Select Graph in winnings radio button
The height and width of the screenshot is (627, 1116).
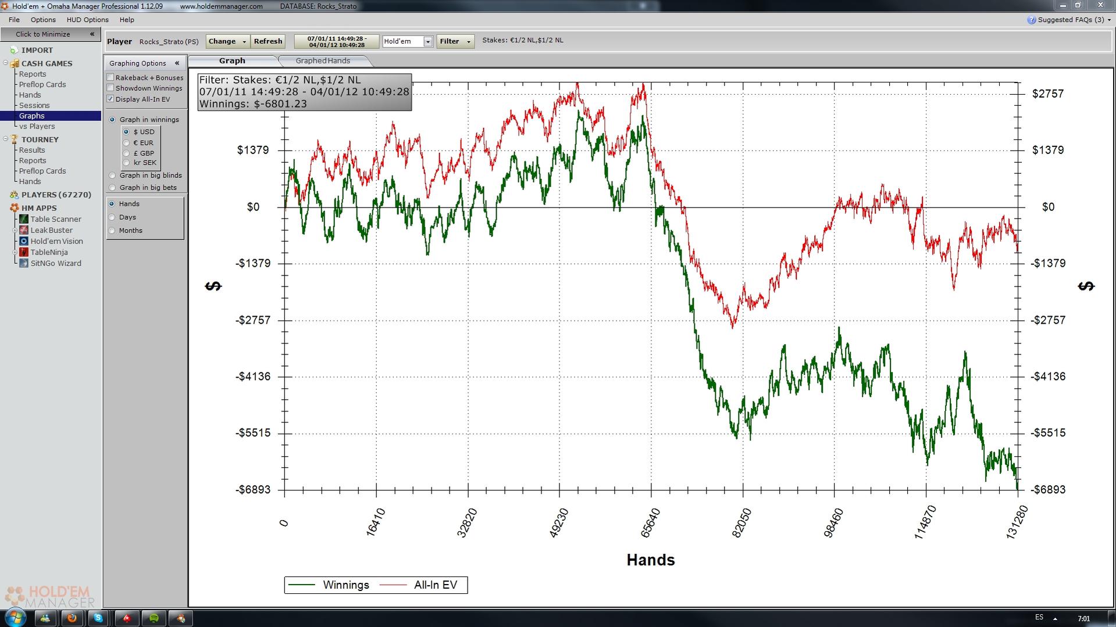(x=113, y=120)
